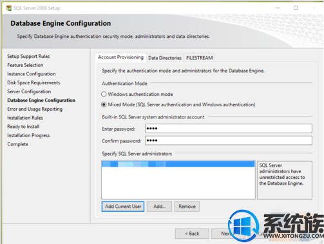Click Server Configuration step
324x244 pixels.
tap(29, 91)
